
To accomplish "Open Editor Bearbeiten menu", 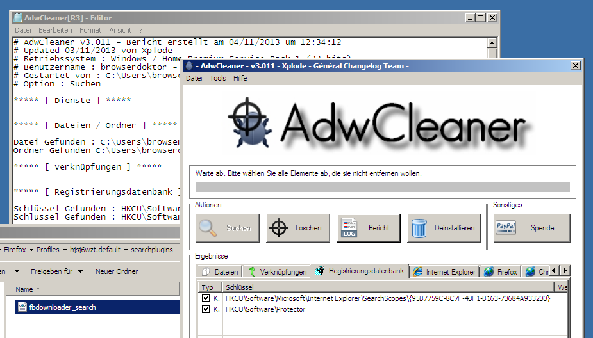I will point(55,30).
